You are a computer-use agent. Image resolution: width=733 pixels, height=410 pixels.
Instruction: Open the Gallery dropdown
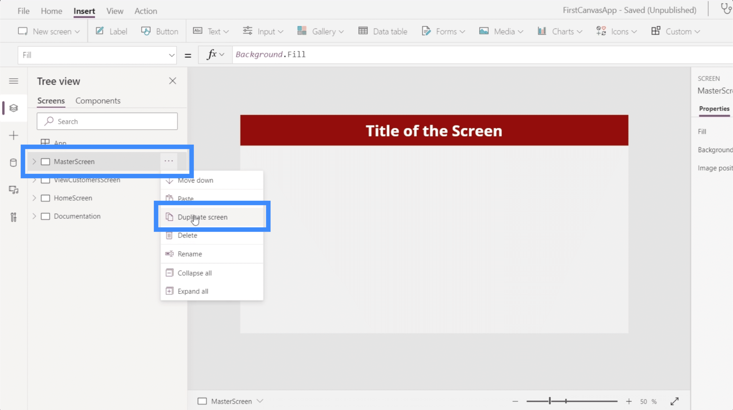click(320, 31)
